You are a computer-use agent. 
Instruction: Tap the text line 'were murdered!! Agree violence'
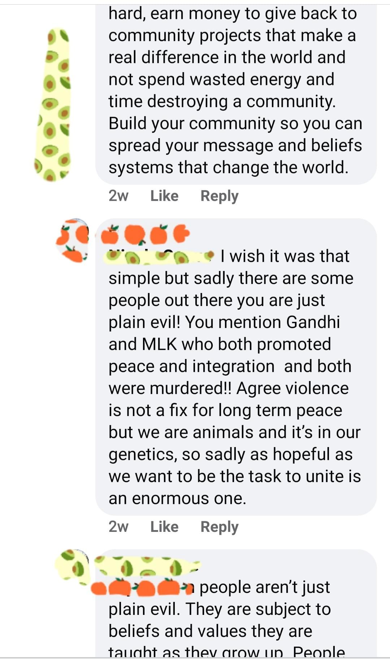point(229,389)
